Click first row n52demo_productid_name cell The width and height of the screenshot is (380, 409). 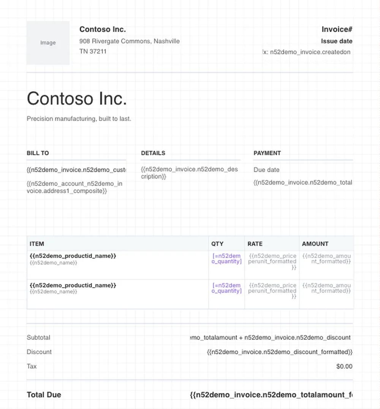73,256
